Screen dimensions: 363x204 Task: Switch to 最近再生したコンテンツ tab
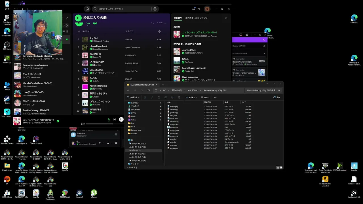click(196, 18)
